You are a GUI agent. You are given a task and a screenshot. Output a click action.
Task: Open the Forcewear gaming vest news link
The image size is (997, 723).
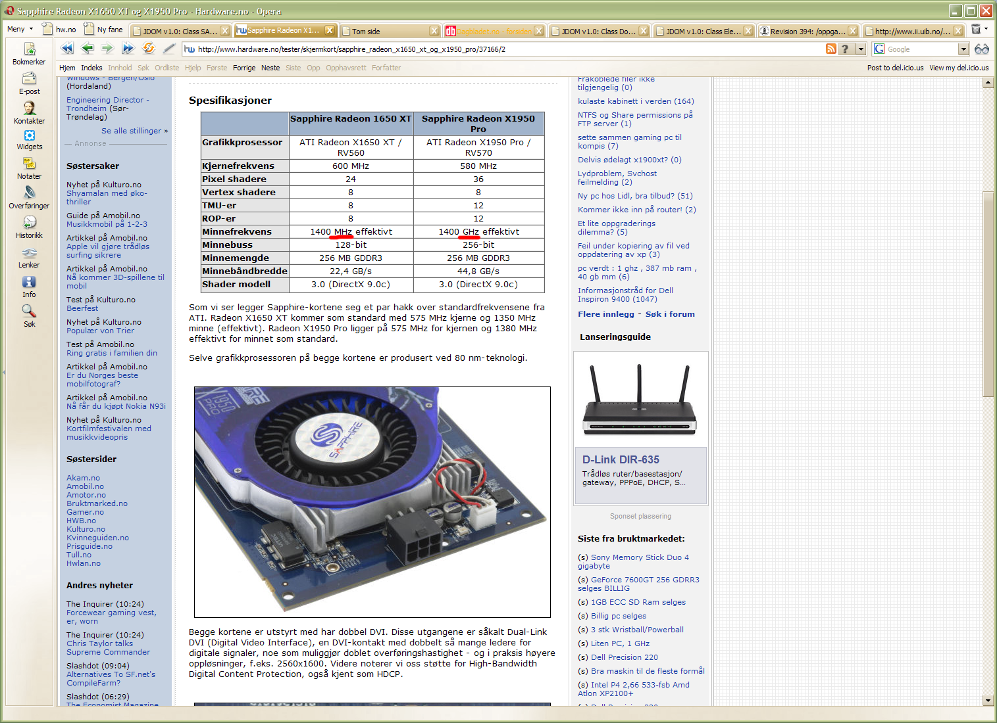pyautogui.click(x=111, y=617)
